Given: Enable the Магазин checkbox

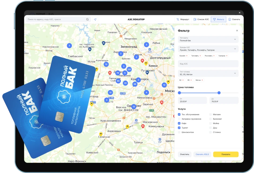Looking at the screenshot, I should (x=210, y=114).
